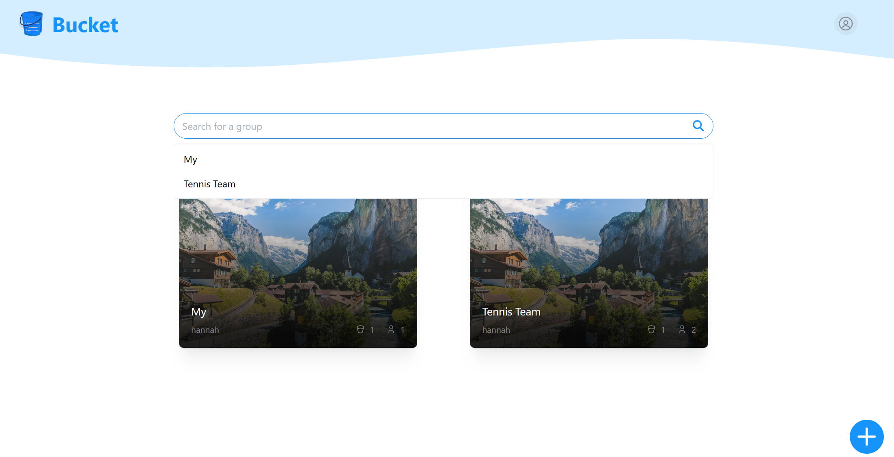Click the Bucket brand title text
894x457 pixels.
[x=85, y=25]
